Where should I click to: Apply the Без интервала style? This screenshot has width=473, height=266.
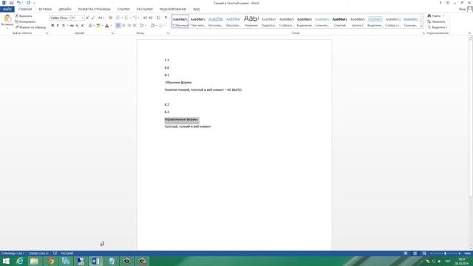pyautogui.click(x=198, y=21)
